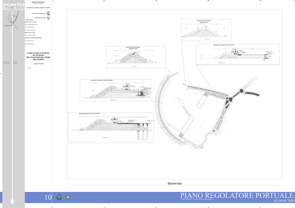Viewport: 295px width, 208px height.
Task: Click the name 'P.T. Vincenzo Terranova'
Action: (30, 30)
